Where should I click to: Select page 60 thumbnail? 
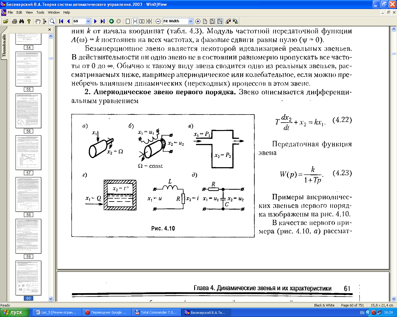pos(29,280)
